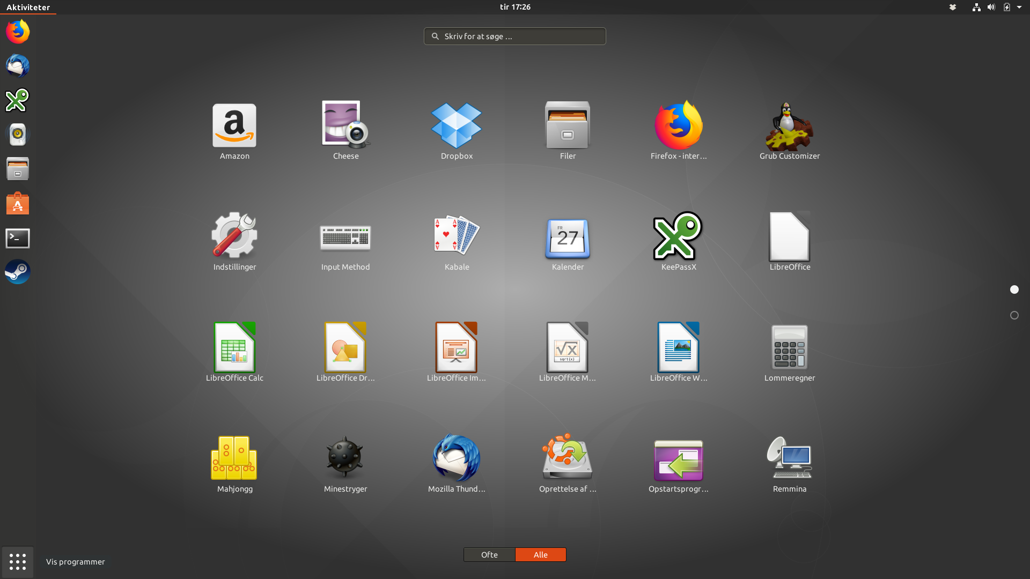Click the volume icon in top bar
Screen dimensions: 1030x579
pyautogui.click(x=991, y=7)
